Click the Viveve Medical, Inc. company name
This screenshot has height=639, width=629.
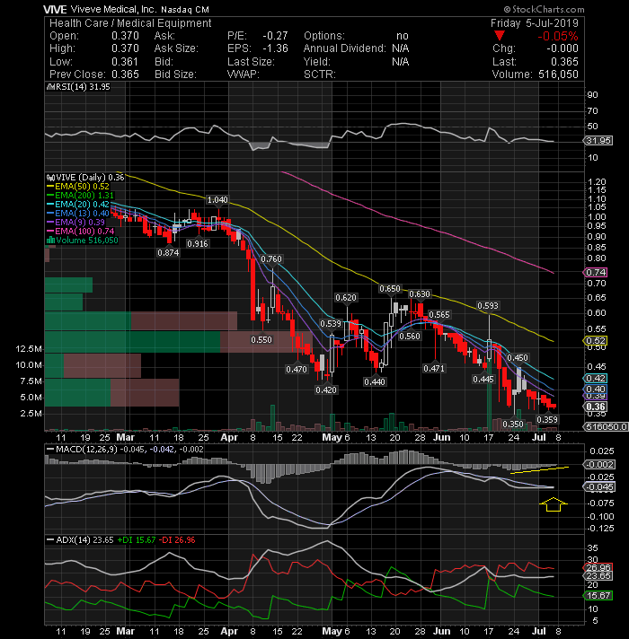[x=112, y=9]
